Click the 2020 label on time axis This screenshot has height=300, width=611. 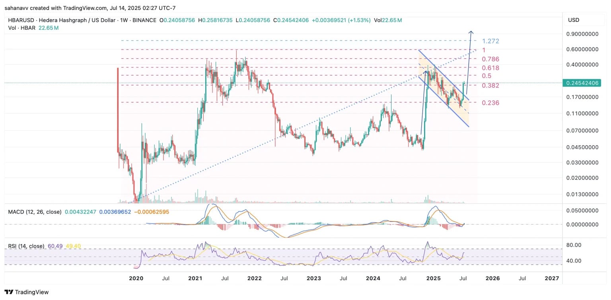136,278
